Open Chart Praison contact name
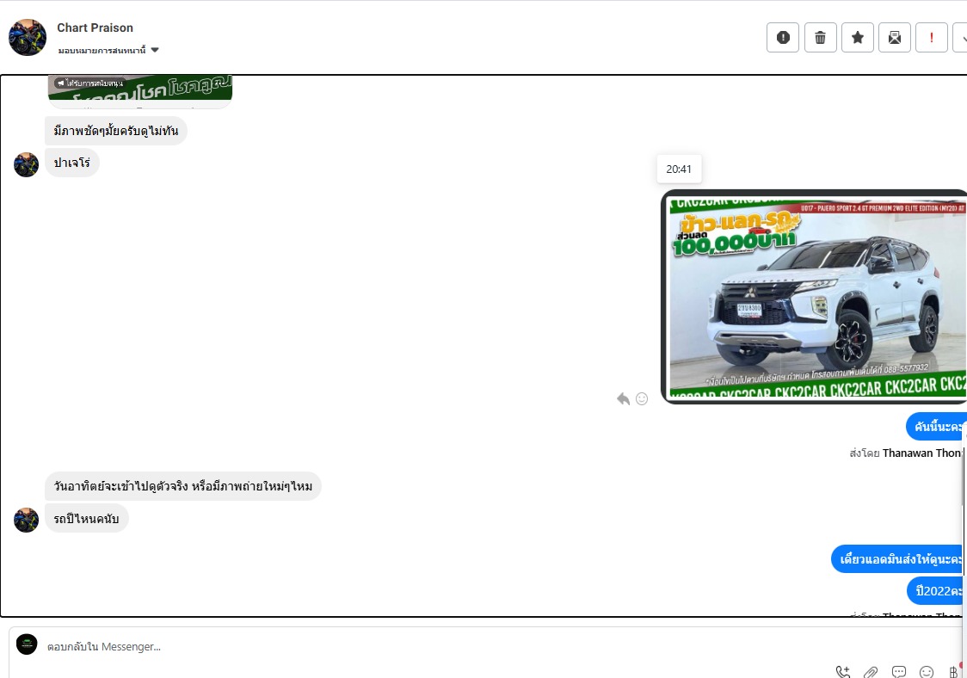Screen dimensions: 967x678 pyautogui.click(x=95, y=28)
